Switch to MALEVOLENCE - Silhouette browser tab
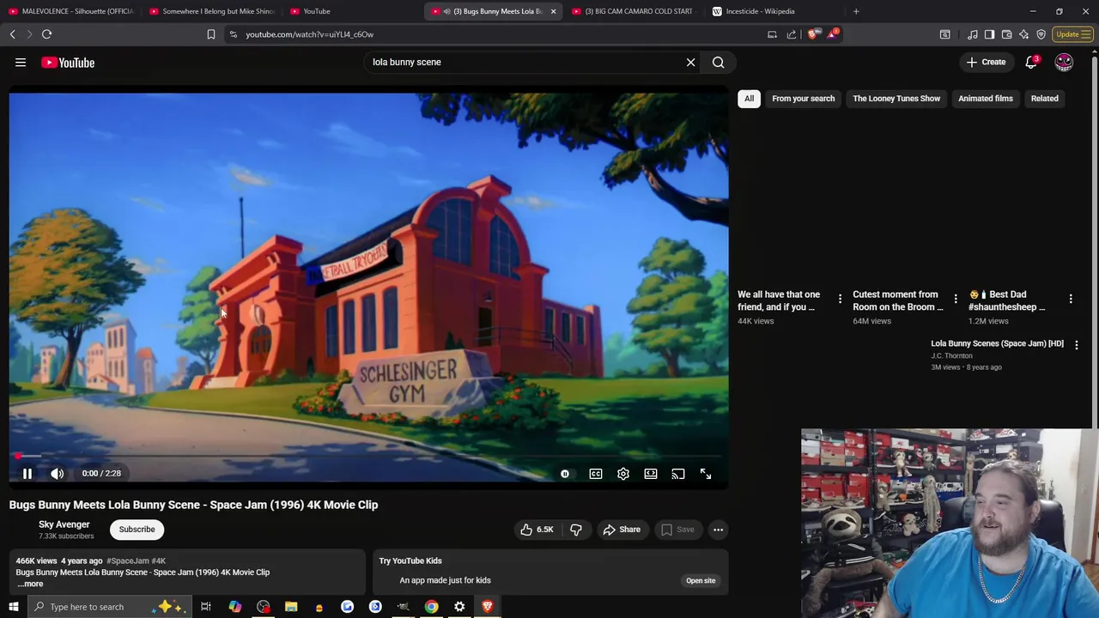The image size is (1099, 618). pyautogui.click(x=70, y=11)
